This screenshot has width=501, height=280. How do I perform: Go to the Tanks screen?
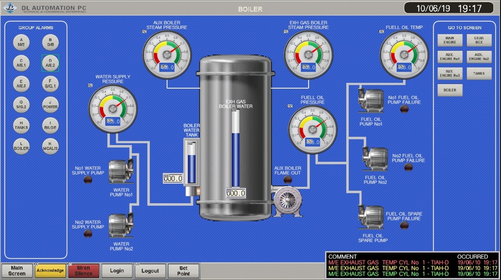point(479,73)
